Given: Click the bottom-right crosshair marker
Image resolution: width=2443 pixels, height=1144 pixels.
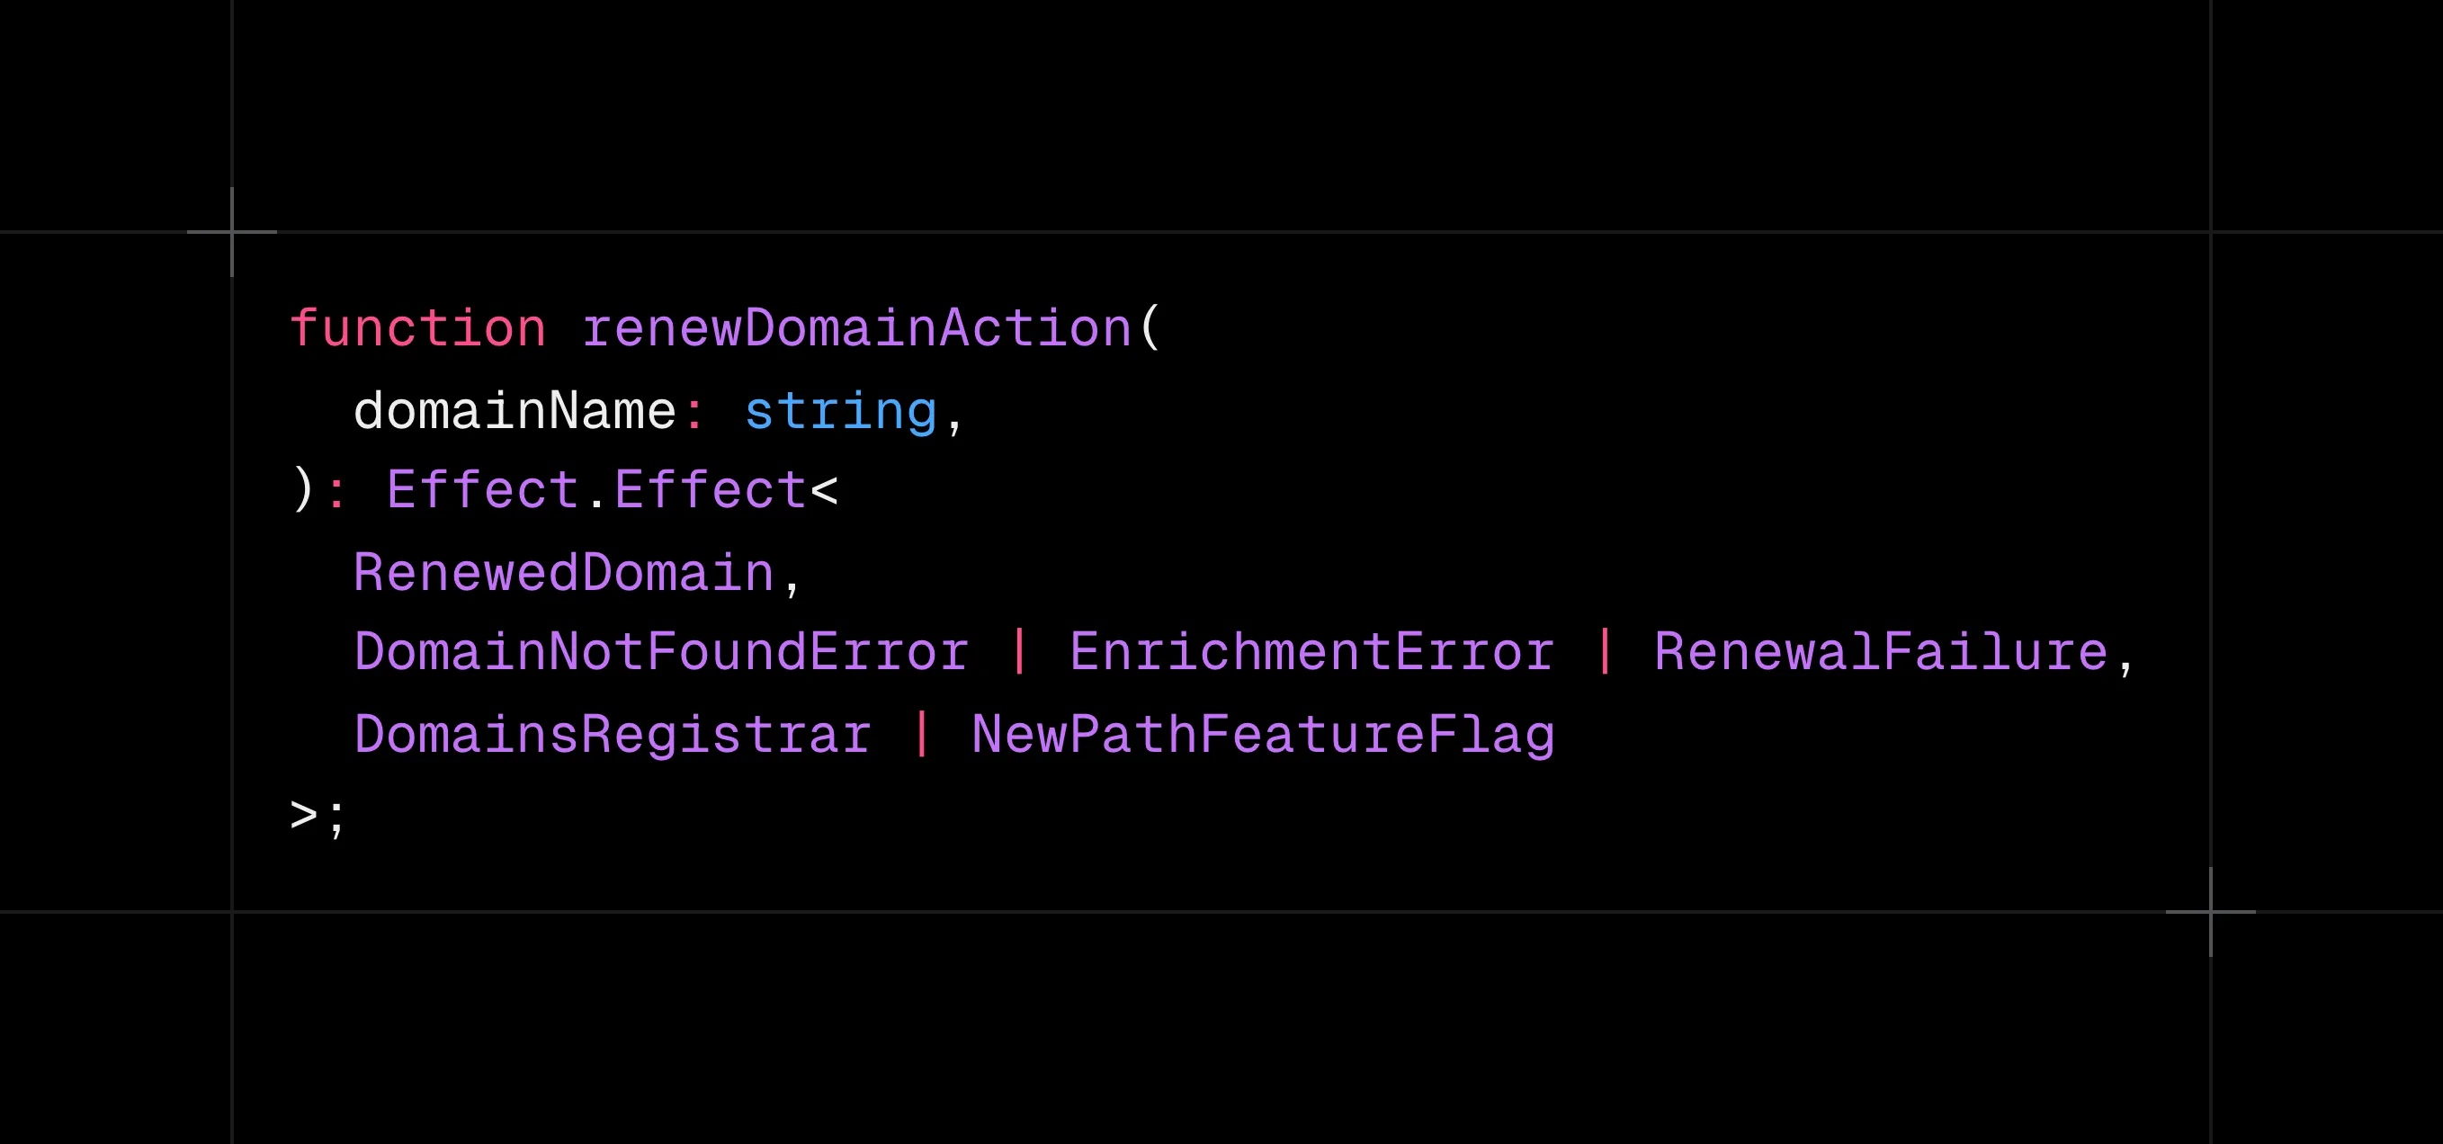Looking at the screenshot, I should click(x=2211, y=912).
